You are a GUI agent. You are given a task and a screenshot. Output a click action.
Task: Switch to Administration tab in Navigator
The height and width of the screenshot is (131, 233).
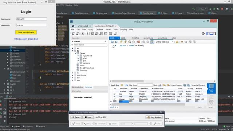click(x=78, y=87)
